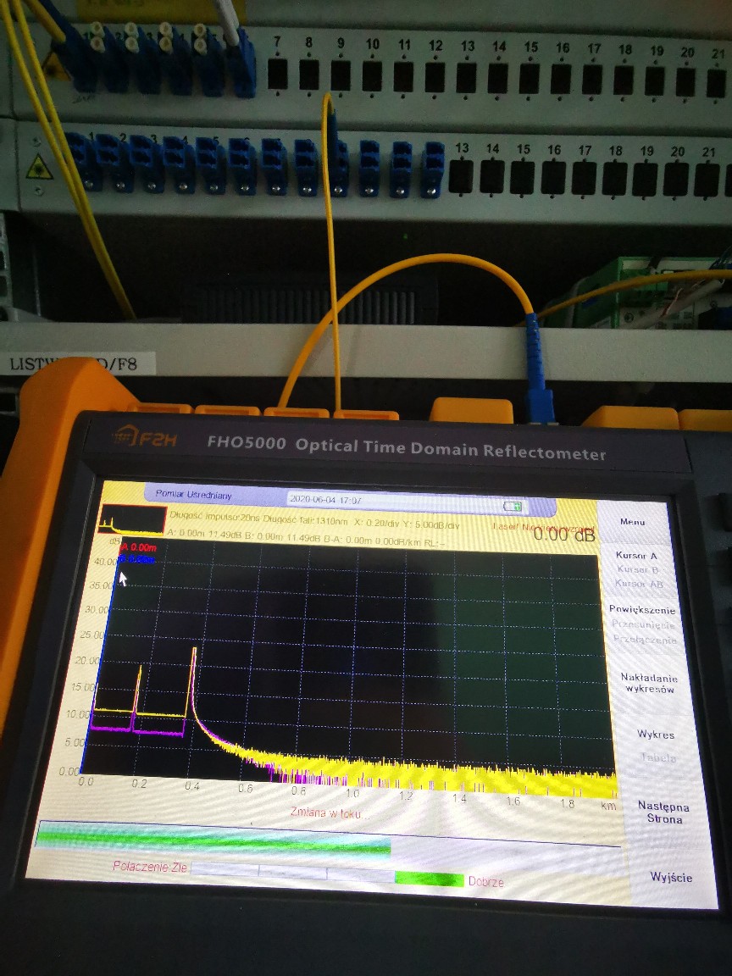Choose Przesunięcie pan mode
Viewport: 732px width, 976px height.
644,624
